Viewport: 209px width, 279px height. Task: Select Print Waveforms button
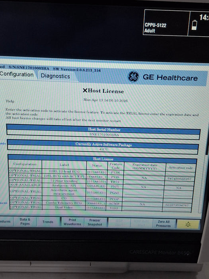point(72,222)
